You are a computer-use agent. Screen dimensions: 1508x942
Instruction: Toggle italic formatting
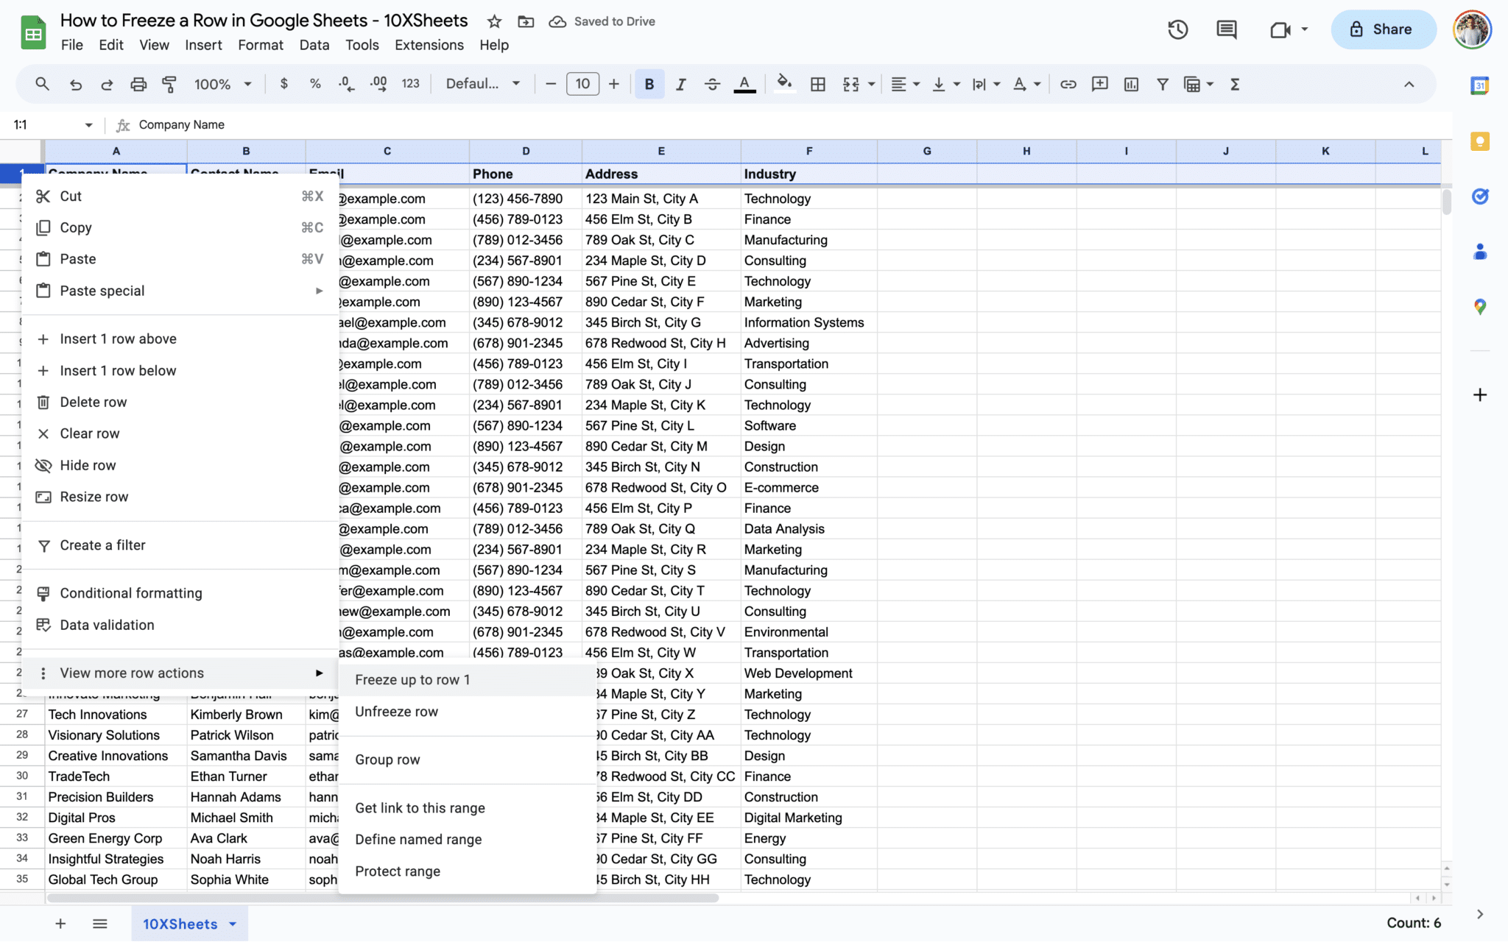(680, 84)
